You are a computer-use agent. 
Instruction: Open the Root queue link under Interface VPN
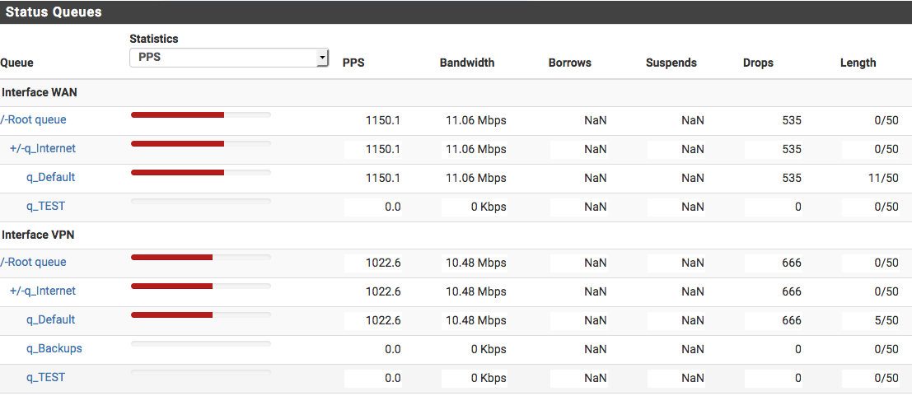34,263
